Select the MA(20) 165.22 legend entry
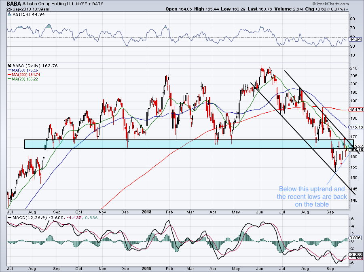This screenshot has width=364, height=272. pos(25,79)
